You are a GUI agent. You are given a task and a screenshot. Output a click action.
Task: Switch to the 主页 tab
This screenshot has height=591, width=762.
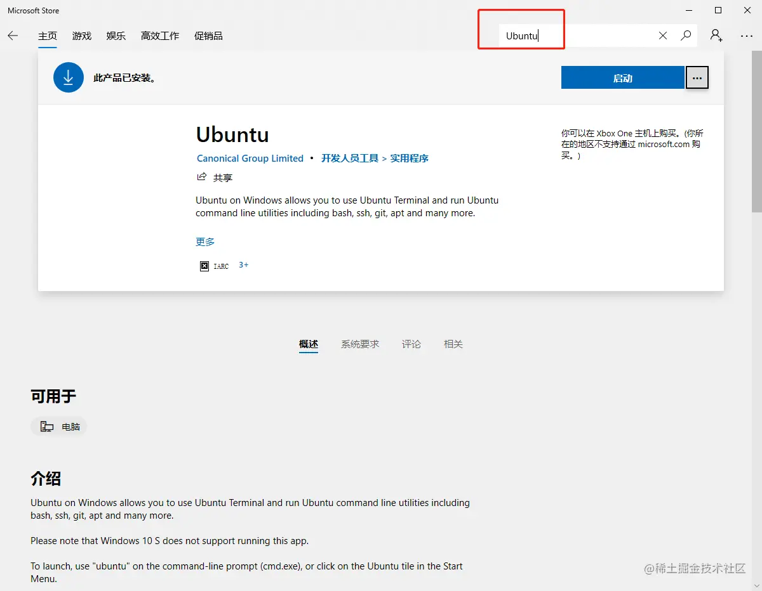coord(48,36)
